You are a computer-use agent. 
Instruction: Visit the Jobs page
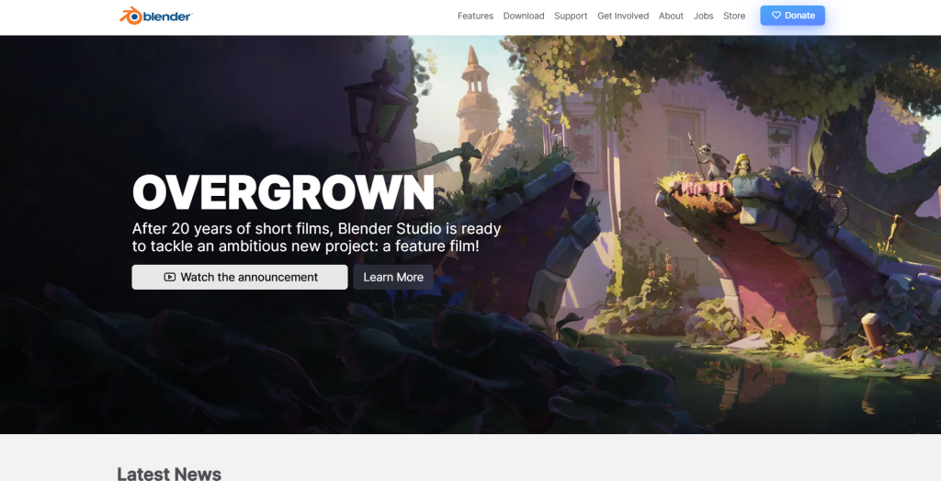(703, 17)
